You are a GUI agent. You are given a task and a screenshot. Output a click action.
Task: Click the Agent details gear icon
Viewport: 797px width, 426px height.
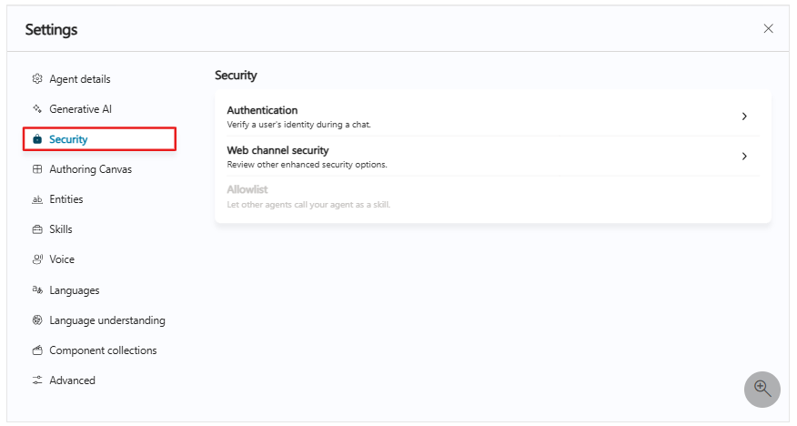(x=37, y=79)
